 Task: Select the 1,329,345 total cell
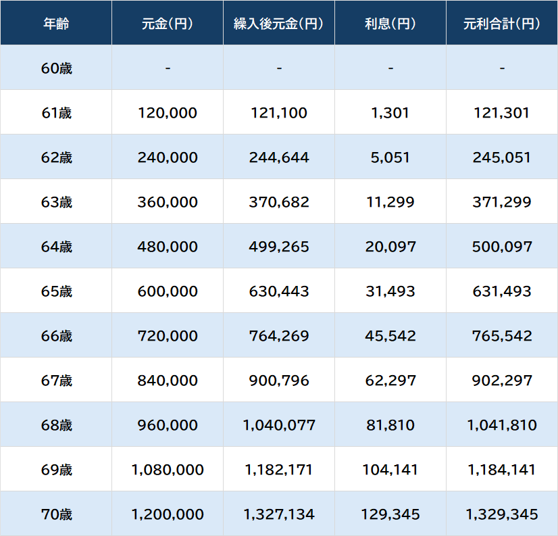(x=502, y=514)
